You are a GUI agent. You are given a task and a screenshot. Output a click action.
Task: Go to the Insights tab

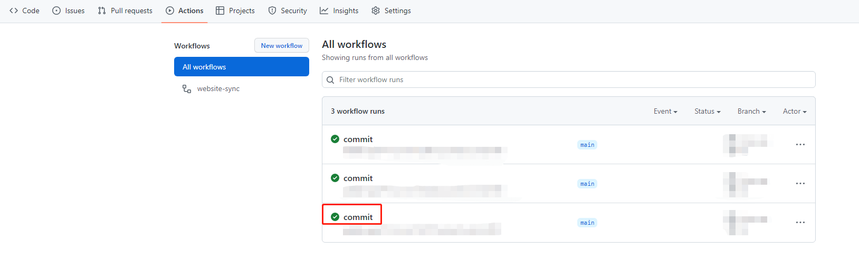click(x=339, y=11)
